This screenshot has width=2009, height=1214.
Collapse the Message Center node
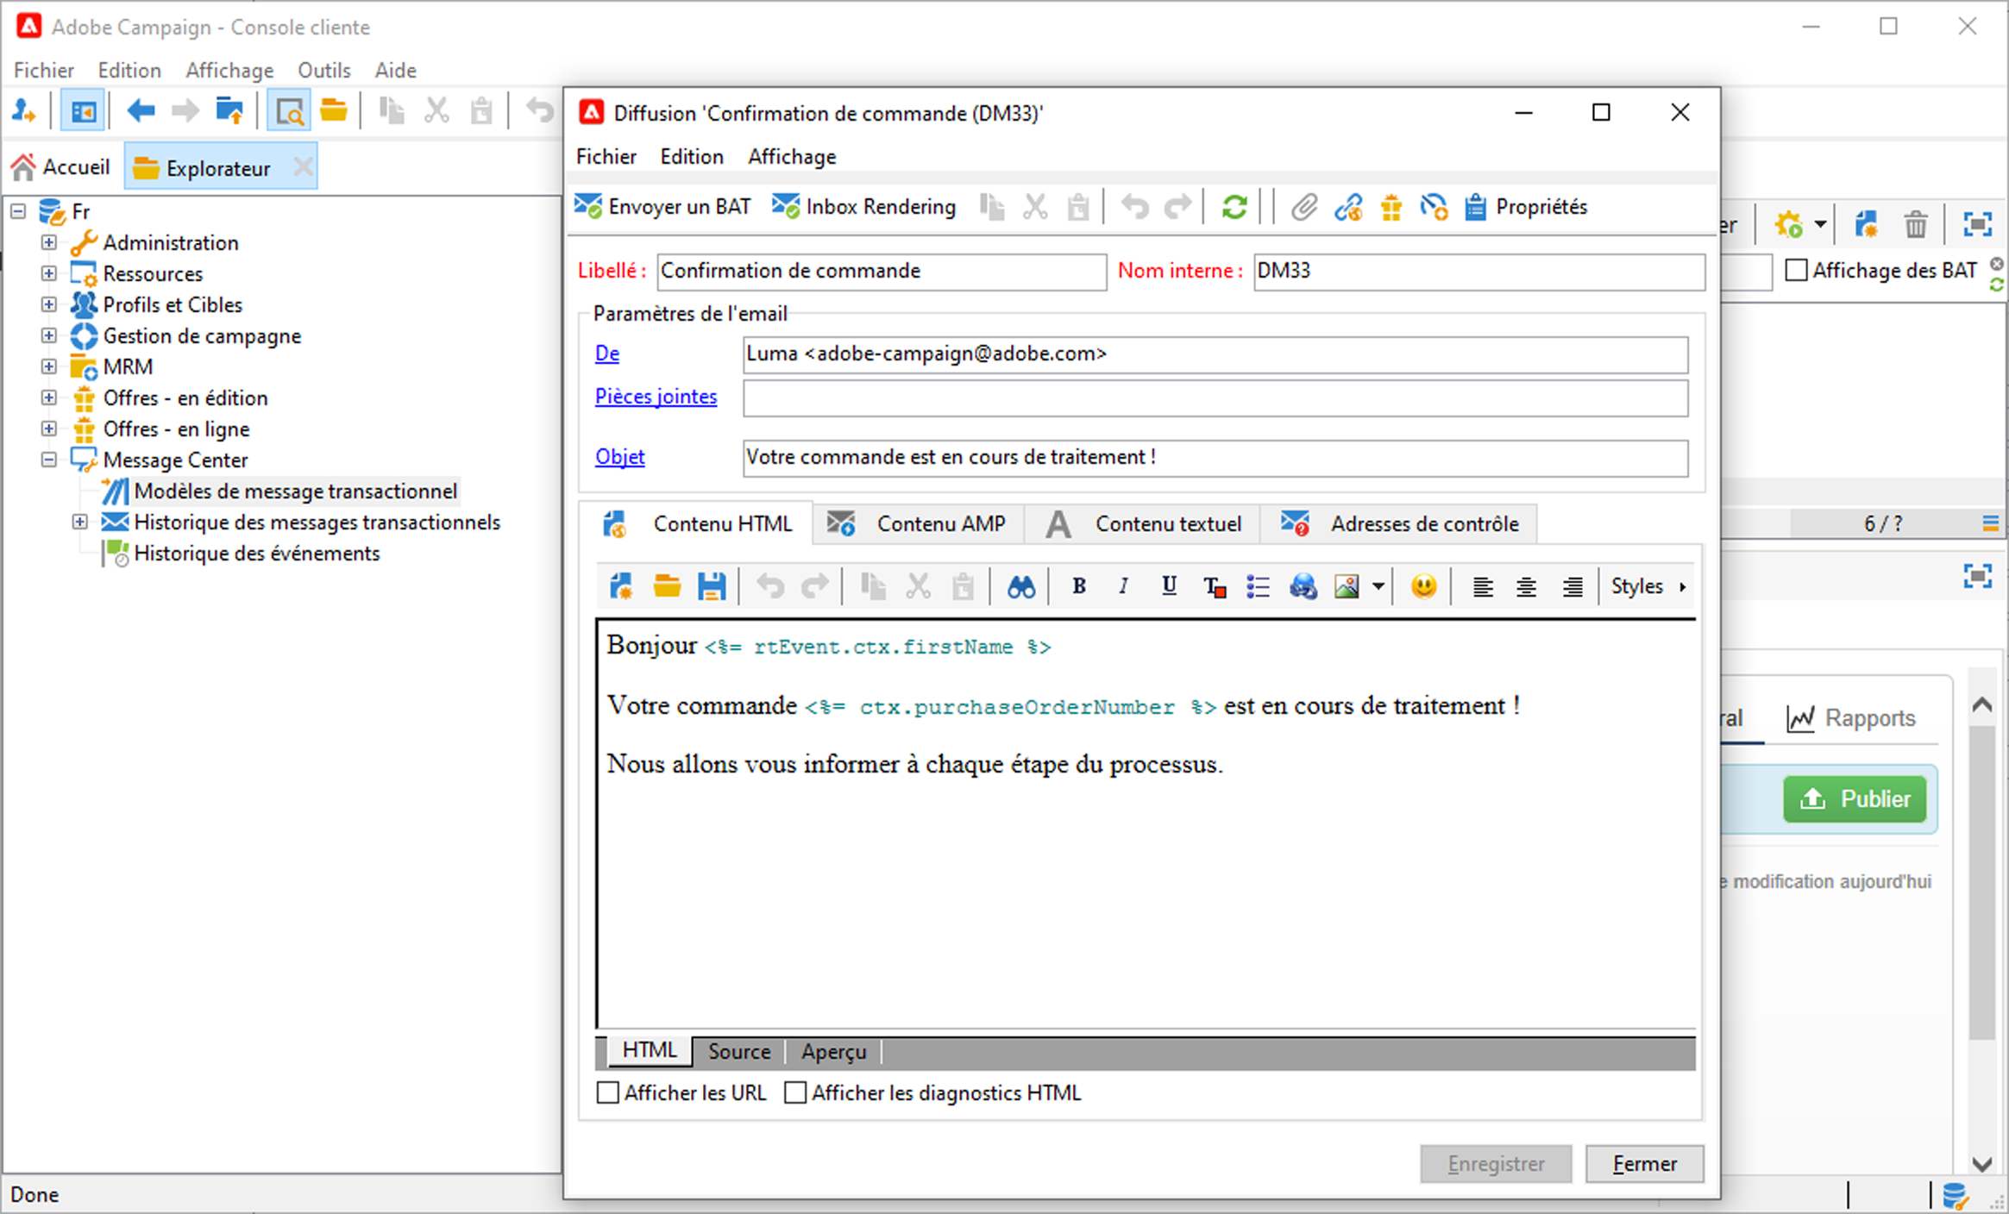point(49,460)
